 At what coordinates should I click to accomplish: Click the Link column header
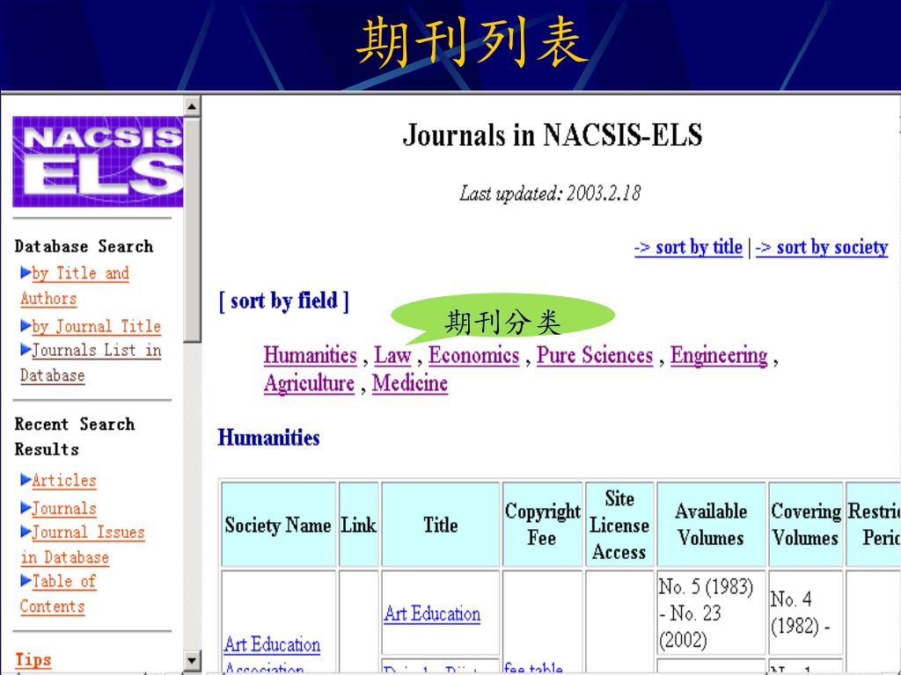pyautogui.click(x=359, y=525)
